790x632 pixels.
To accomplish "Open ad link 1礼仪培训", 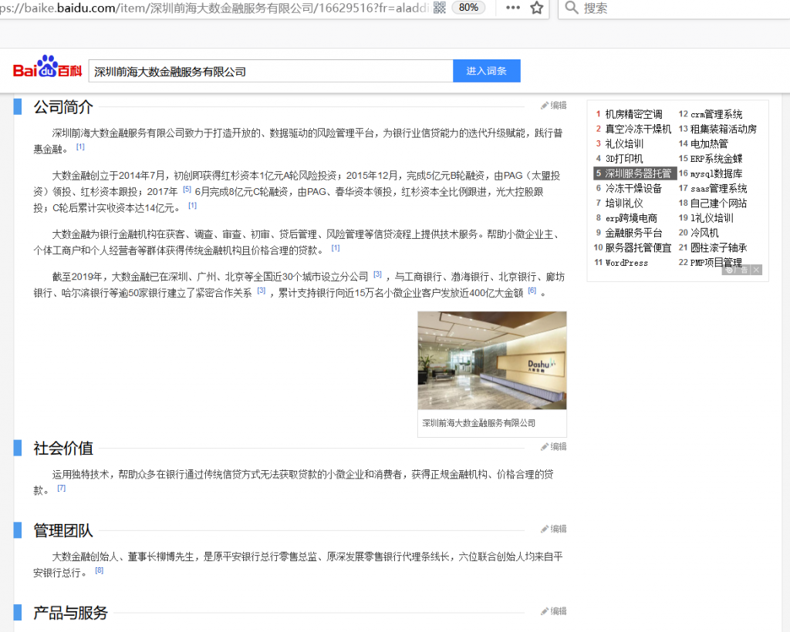I will [711, 218].
